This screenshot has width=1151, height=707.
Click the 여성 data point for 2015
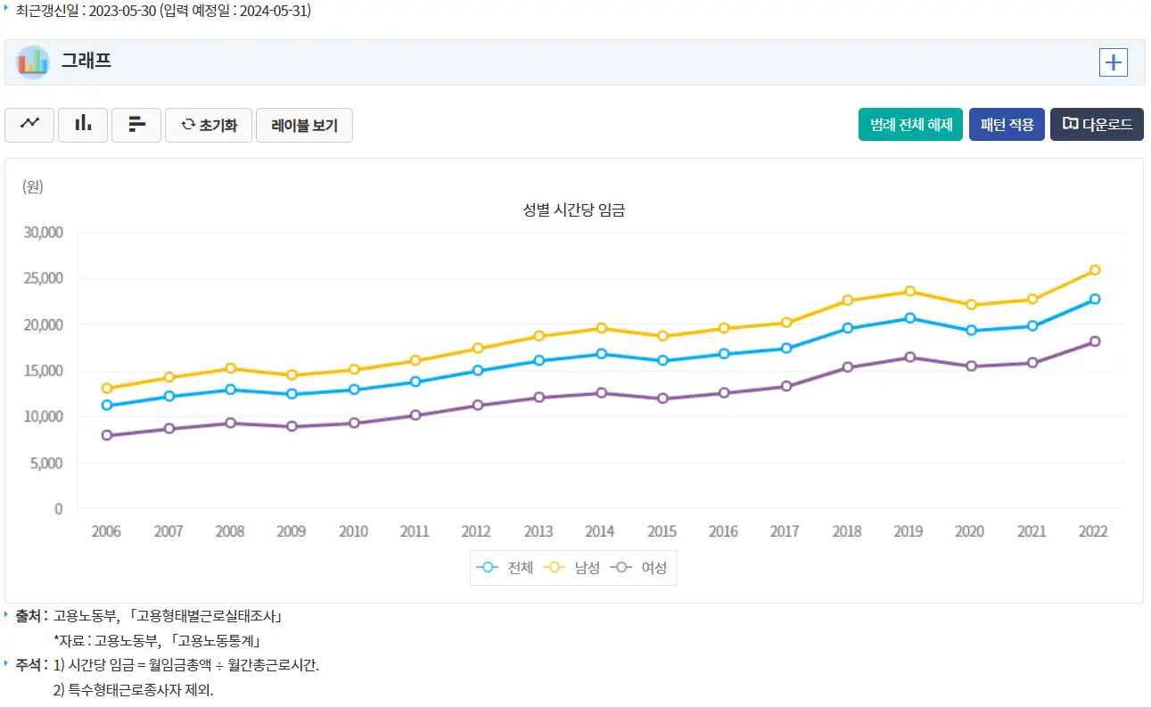(x=662, y=399)
